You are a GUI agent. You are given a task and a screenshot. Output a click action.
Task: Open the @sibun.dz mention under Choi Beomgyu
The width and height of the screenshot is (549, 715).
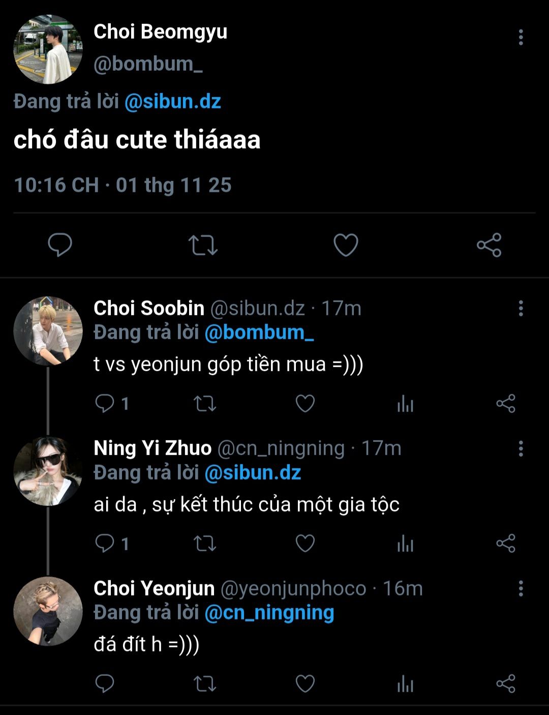tap(172, 101)
